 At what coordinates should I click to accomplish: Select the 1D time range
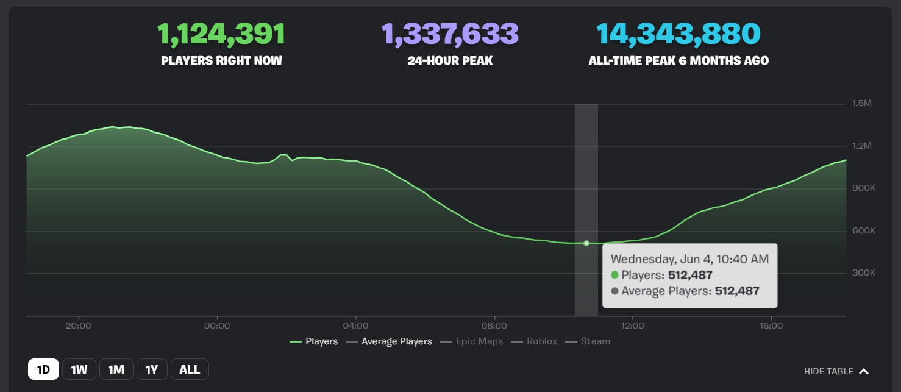pyautogui.click(x=43, y=369)
